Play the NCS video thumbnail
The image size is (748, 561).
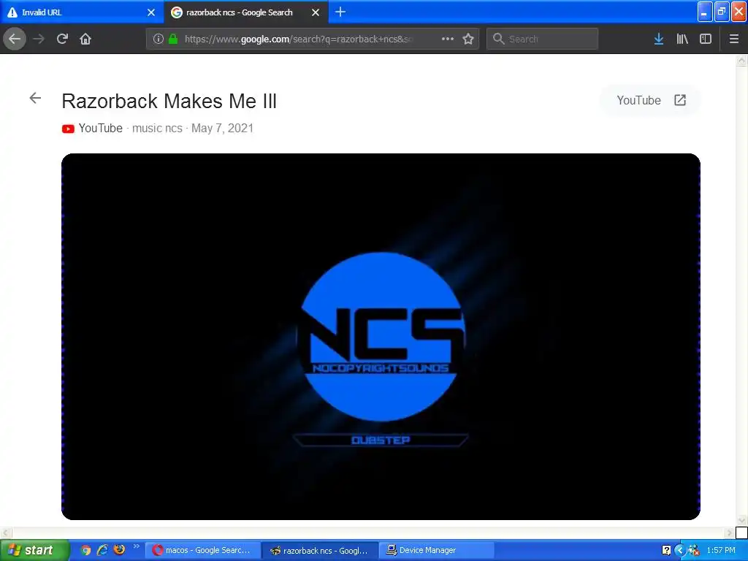pos(381,336)
